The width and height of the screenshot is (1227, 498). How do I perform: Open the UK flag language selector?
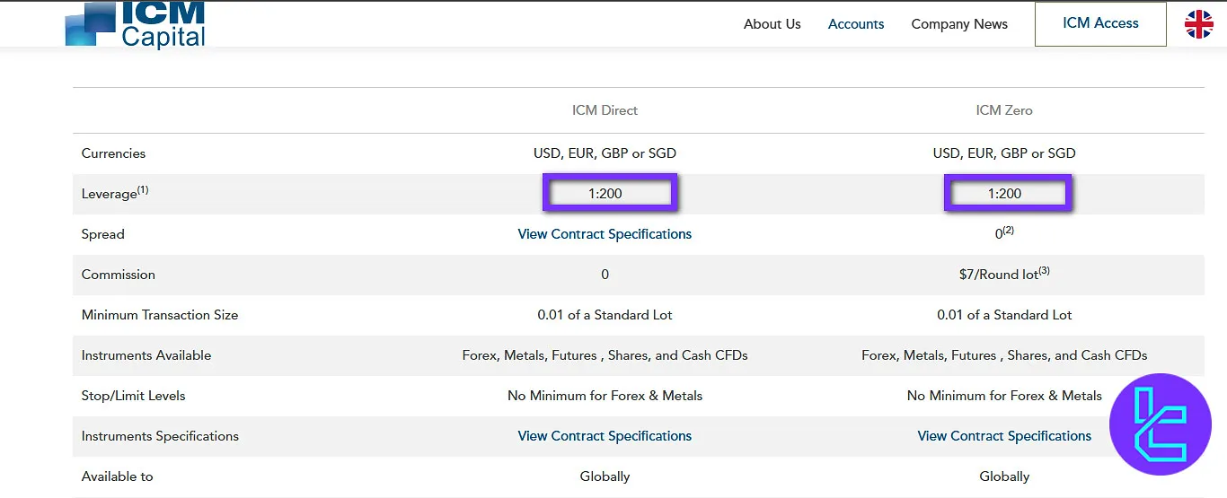click(x=1198, y=24)
